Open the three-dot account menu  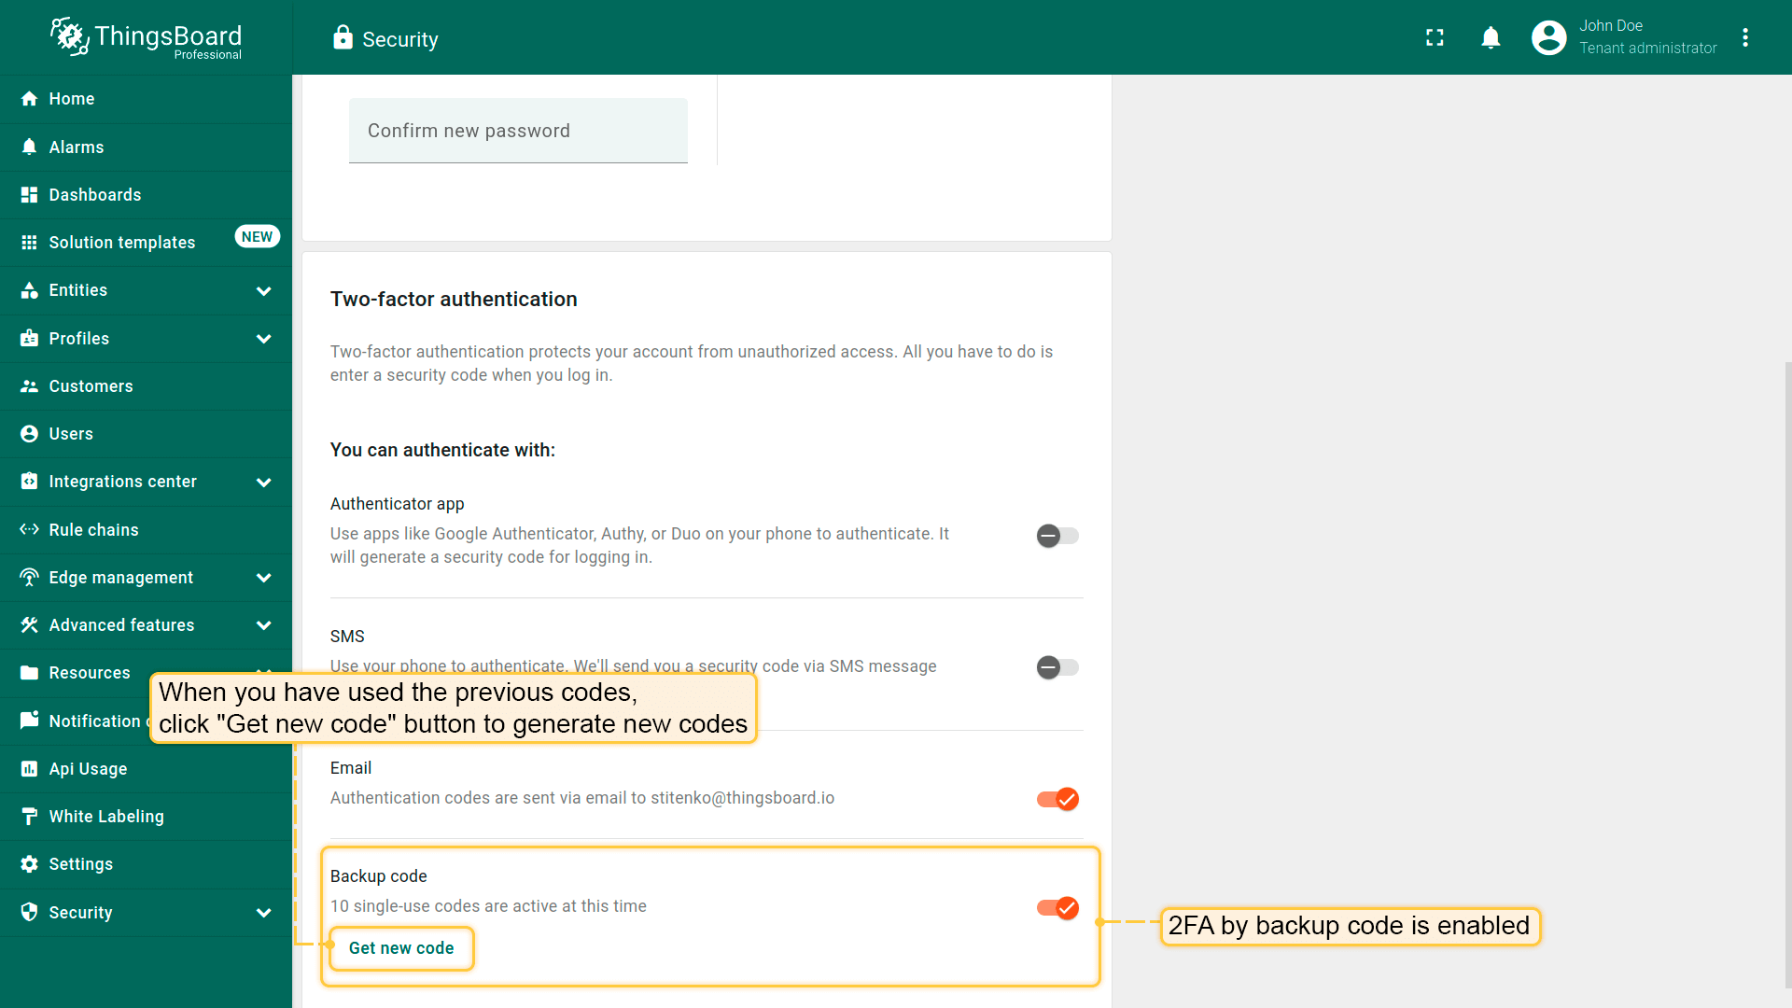(x=1745, y=37)
